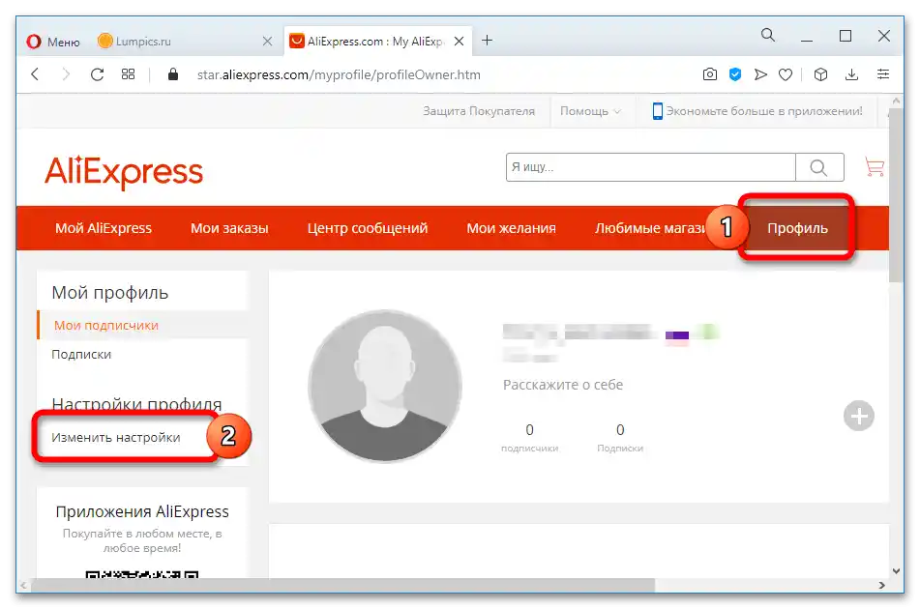This screenshot has width=920, height=609.
Task: Open Мой AliExpress menu item
Action: [x=104, y=228]
